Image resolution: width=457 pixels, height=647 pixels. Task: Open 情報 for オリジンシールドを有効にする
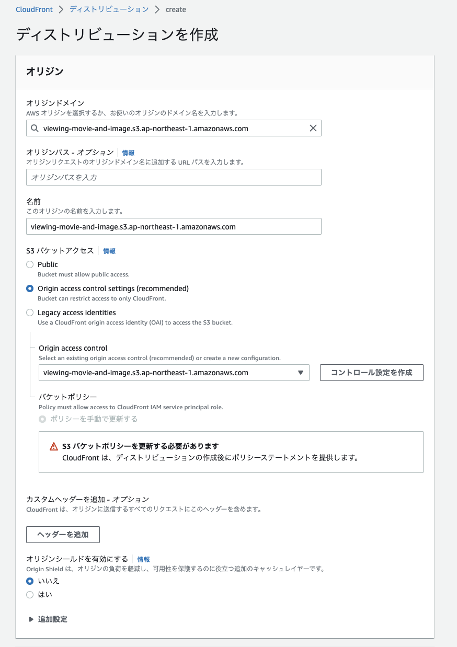143,559
